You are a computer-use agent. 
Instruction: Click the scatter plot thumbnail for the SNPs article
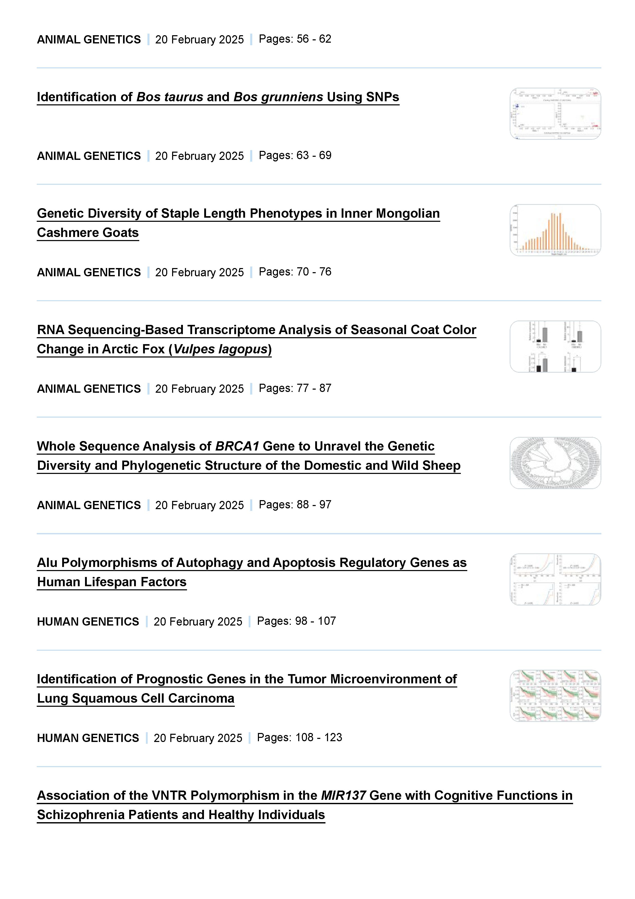(555, 114)
